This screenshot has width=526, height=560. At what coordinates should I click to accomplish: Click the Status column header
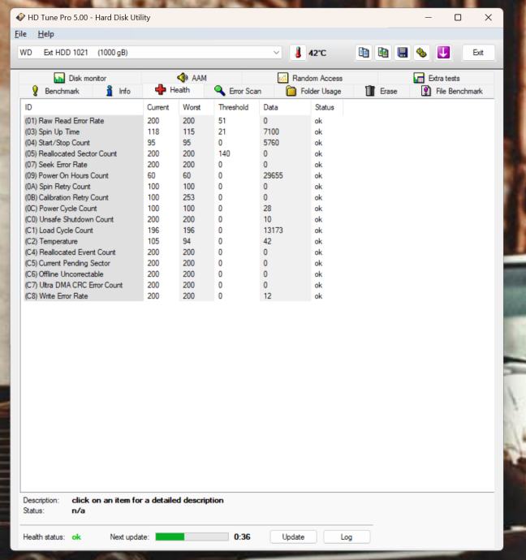[x=327, y=107]
